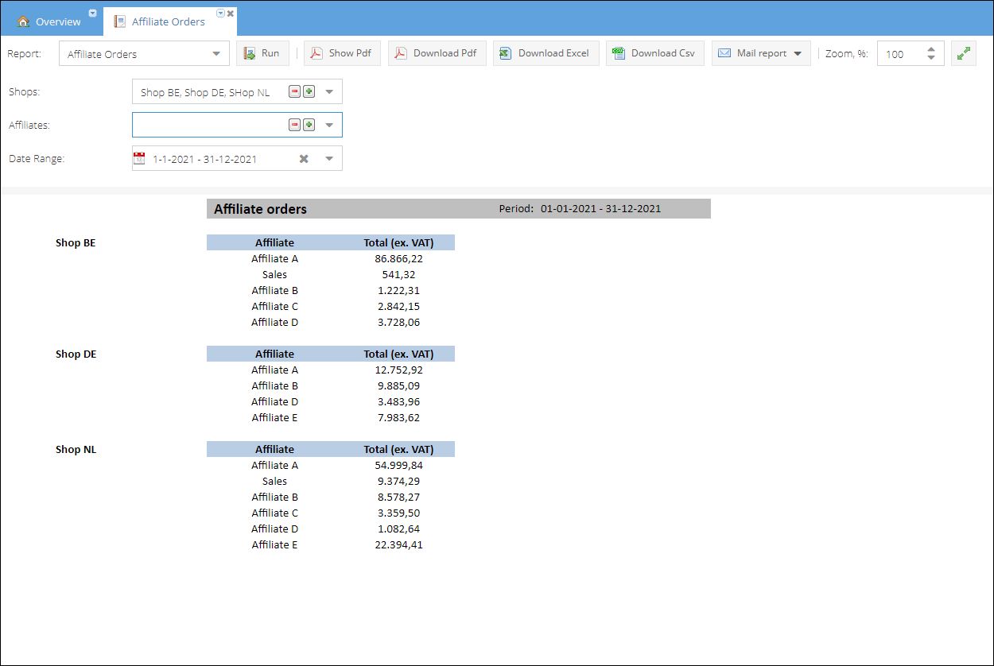The image size is (994, 666).
Task: Select all shops with the plus icon
Action: (x=309, y=91)
